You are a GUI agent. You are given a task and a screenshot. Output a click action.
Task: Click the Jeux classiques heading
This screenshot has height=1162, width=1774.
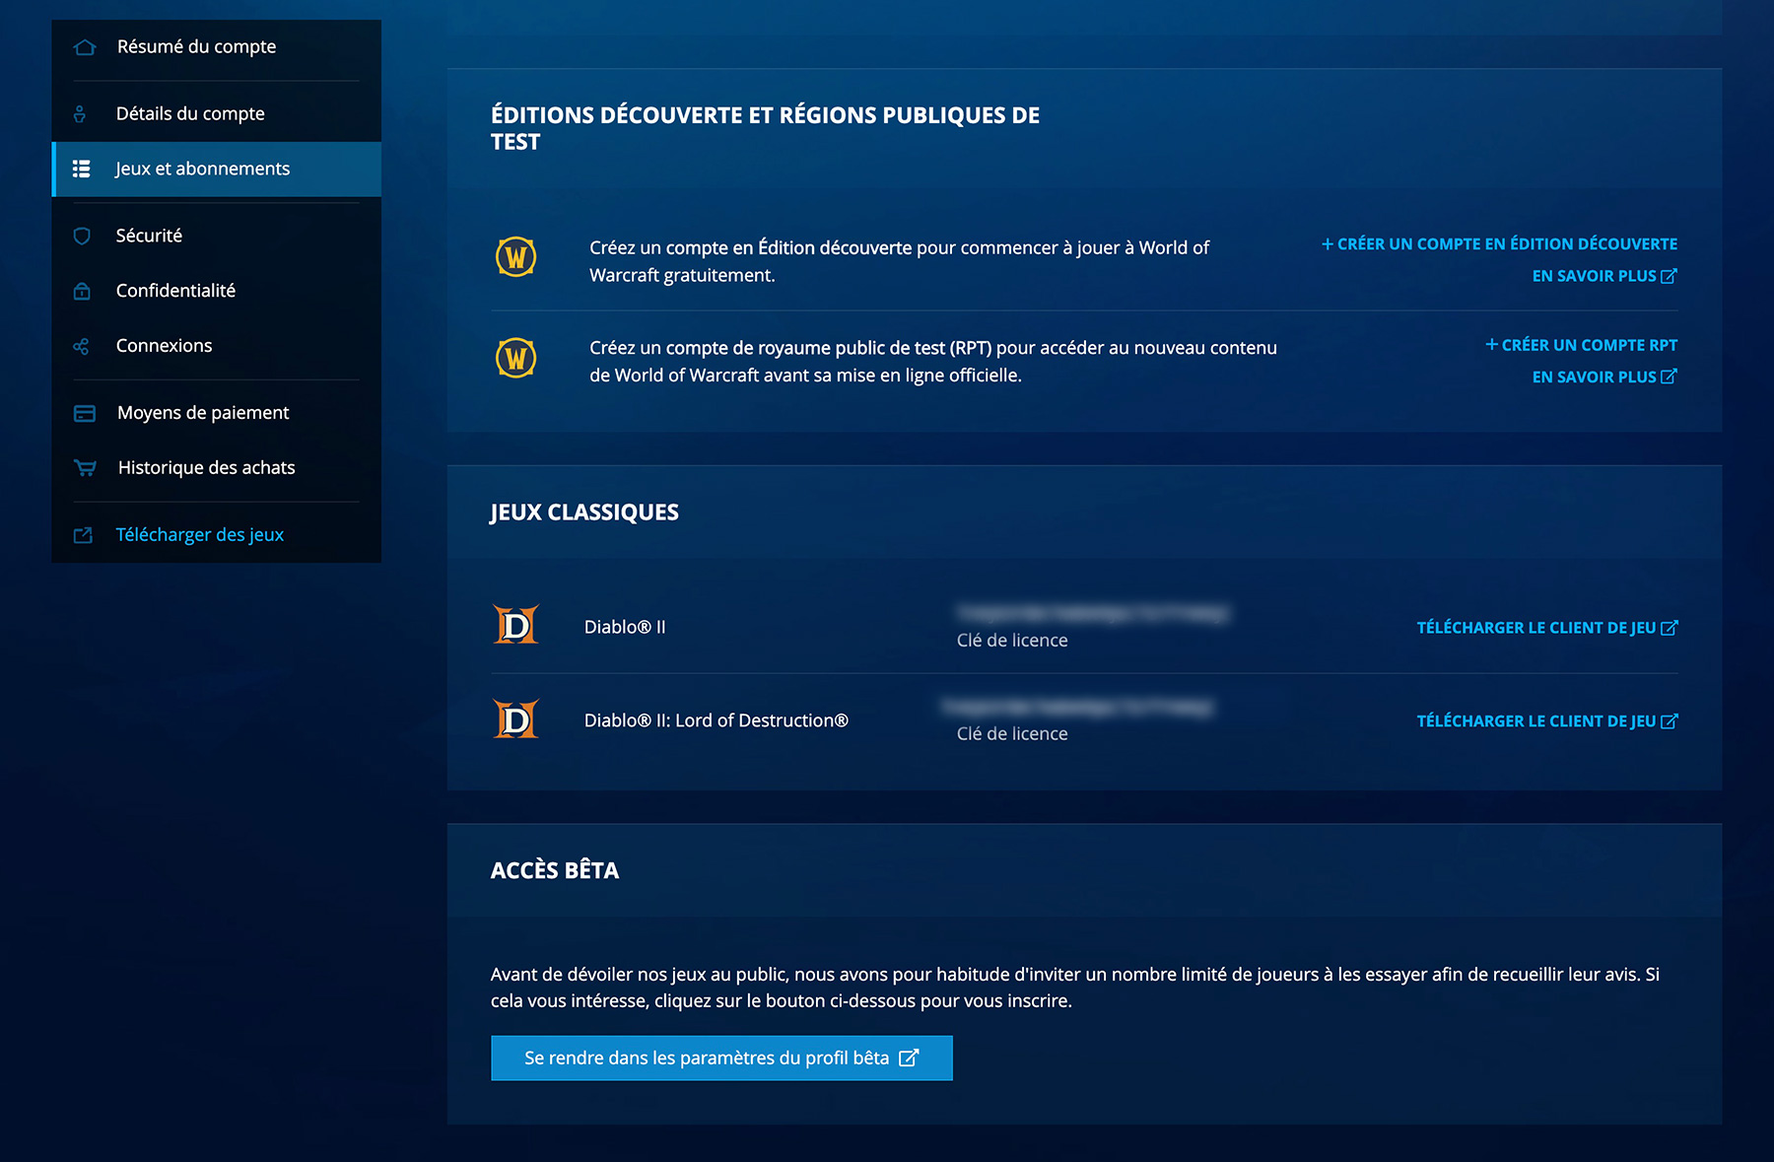584,513
